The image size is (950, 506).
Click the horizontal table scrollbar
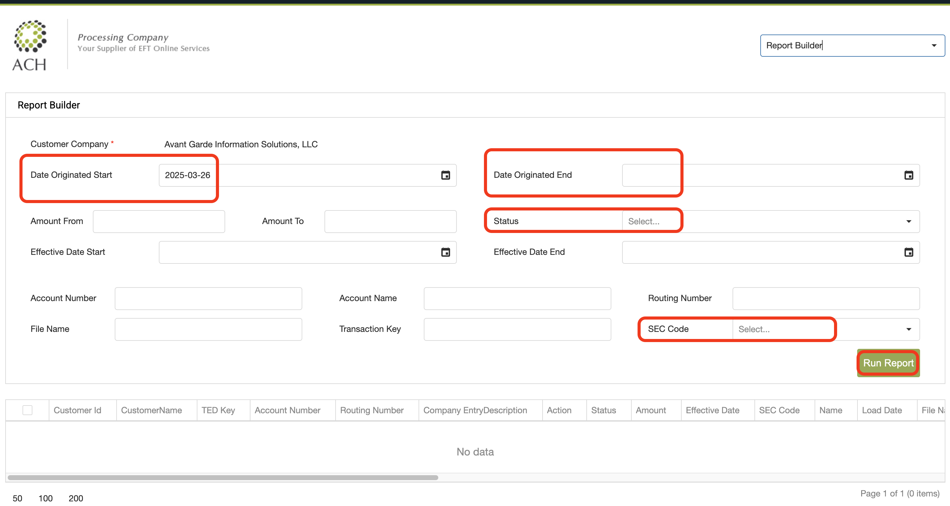[x=223, y=477]
